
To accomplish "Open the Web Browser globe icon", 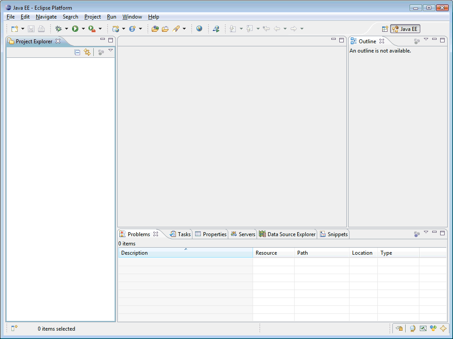I will point(199,29).
